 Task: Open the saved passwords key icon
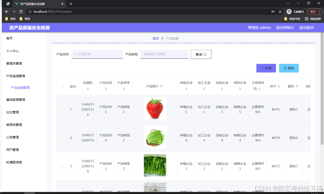click(x=273, y=11)
